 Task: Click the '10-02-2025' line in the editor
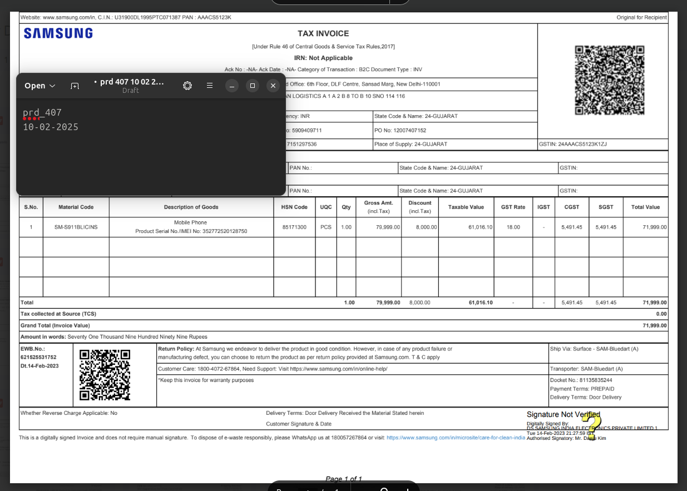point(51,127)
